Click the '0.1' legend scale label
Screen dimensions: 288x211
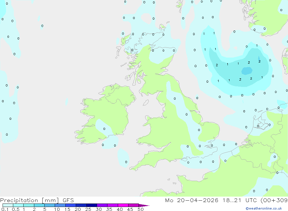(x=5, y=209)
